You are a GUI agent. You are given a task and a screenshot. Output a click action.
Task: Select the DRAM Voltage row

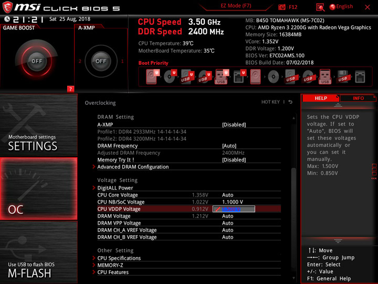point(189,216)
